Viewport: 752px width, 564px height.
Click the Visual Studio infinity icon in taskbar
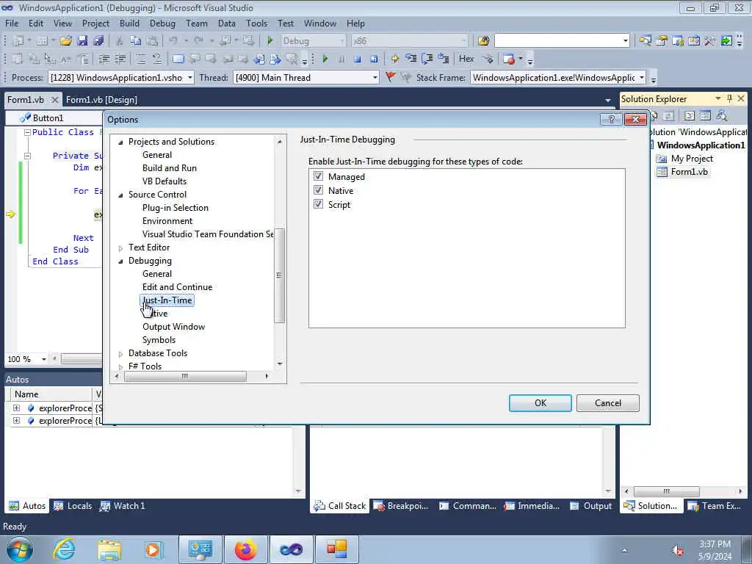(291, 549)
